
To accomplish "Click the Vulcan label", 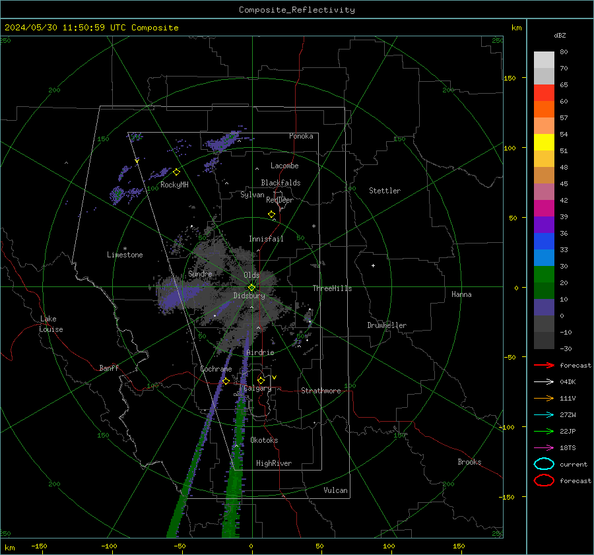I will pos(335,490).
